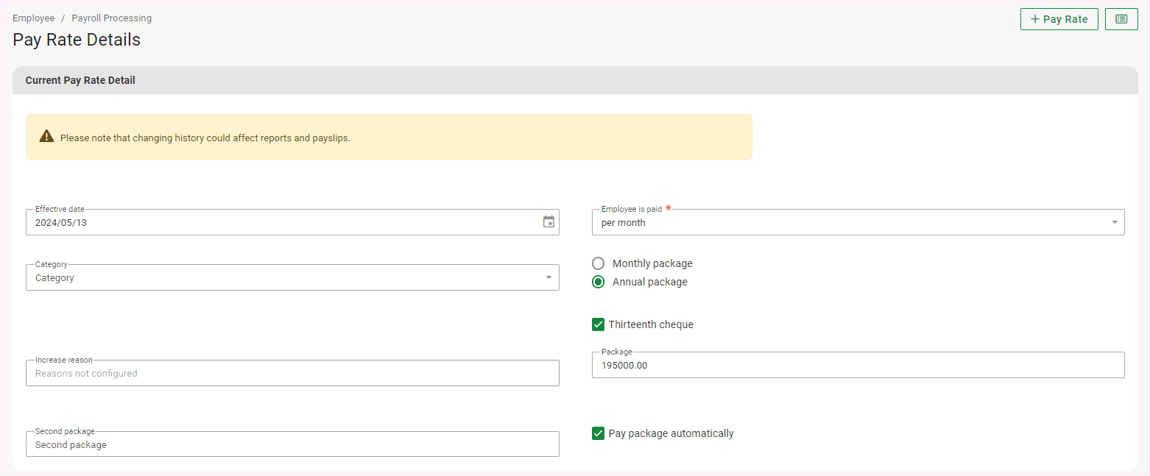Click the Current Pay Rate Detail header
This screenshot has height=476, width=1150.
pyautogui.click(x=80, y=80)
